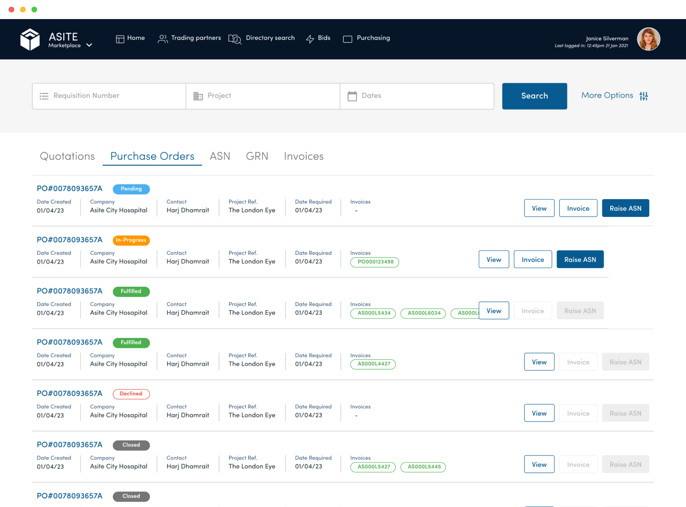
Task: Switch to the Invoices tab
Action: pos(304,156)
